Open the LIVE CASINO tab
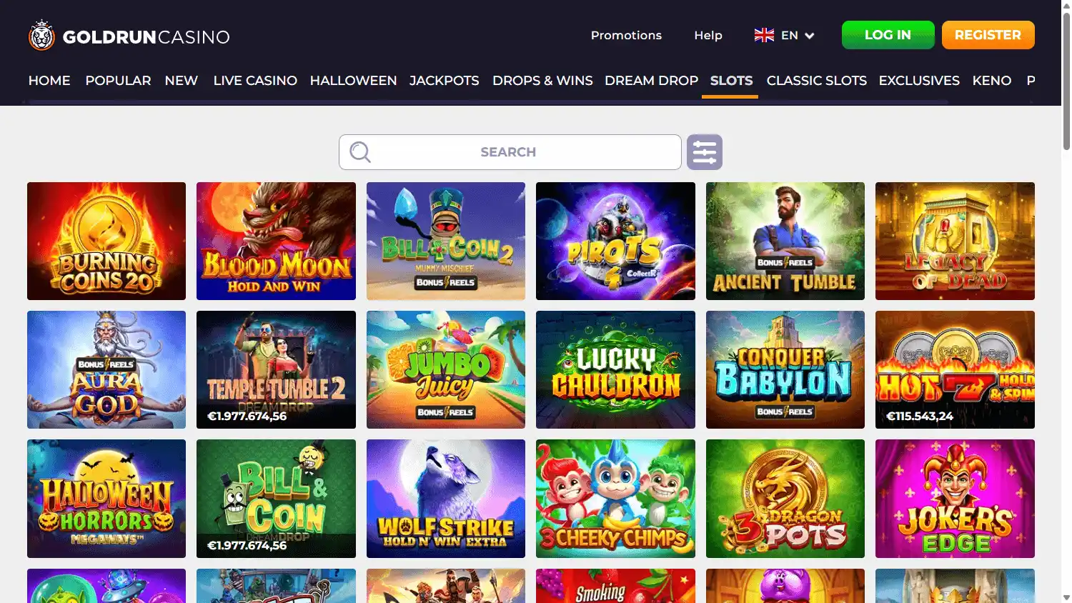 click(255, 81)
